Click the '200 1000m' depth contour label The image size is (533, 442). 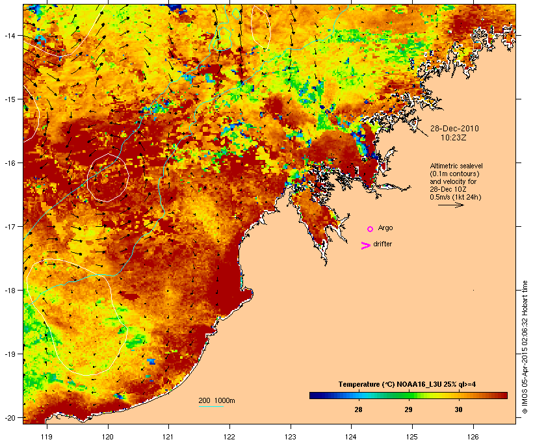(216, 400)
